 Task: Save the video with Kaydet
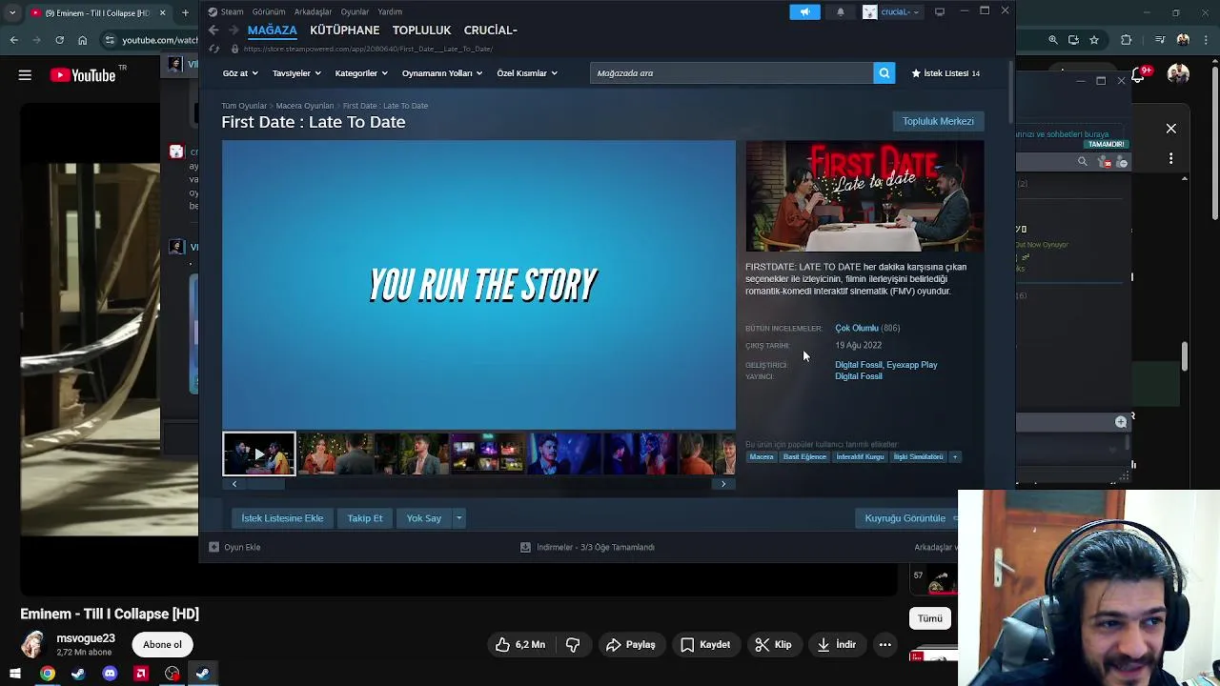coord(705,645)
